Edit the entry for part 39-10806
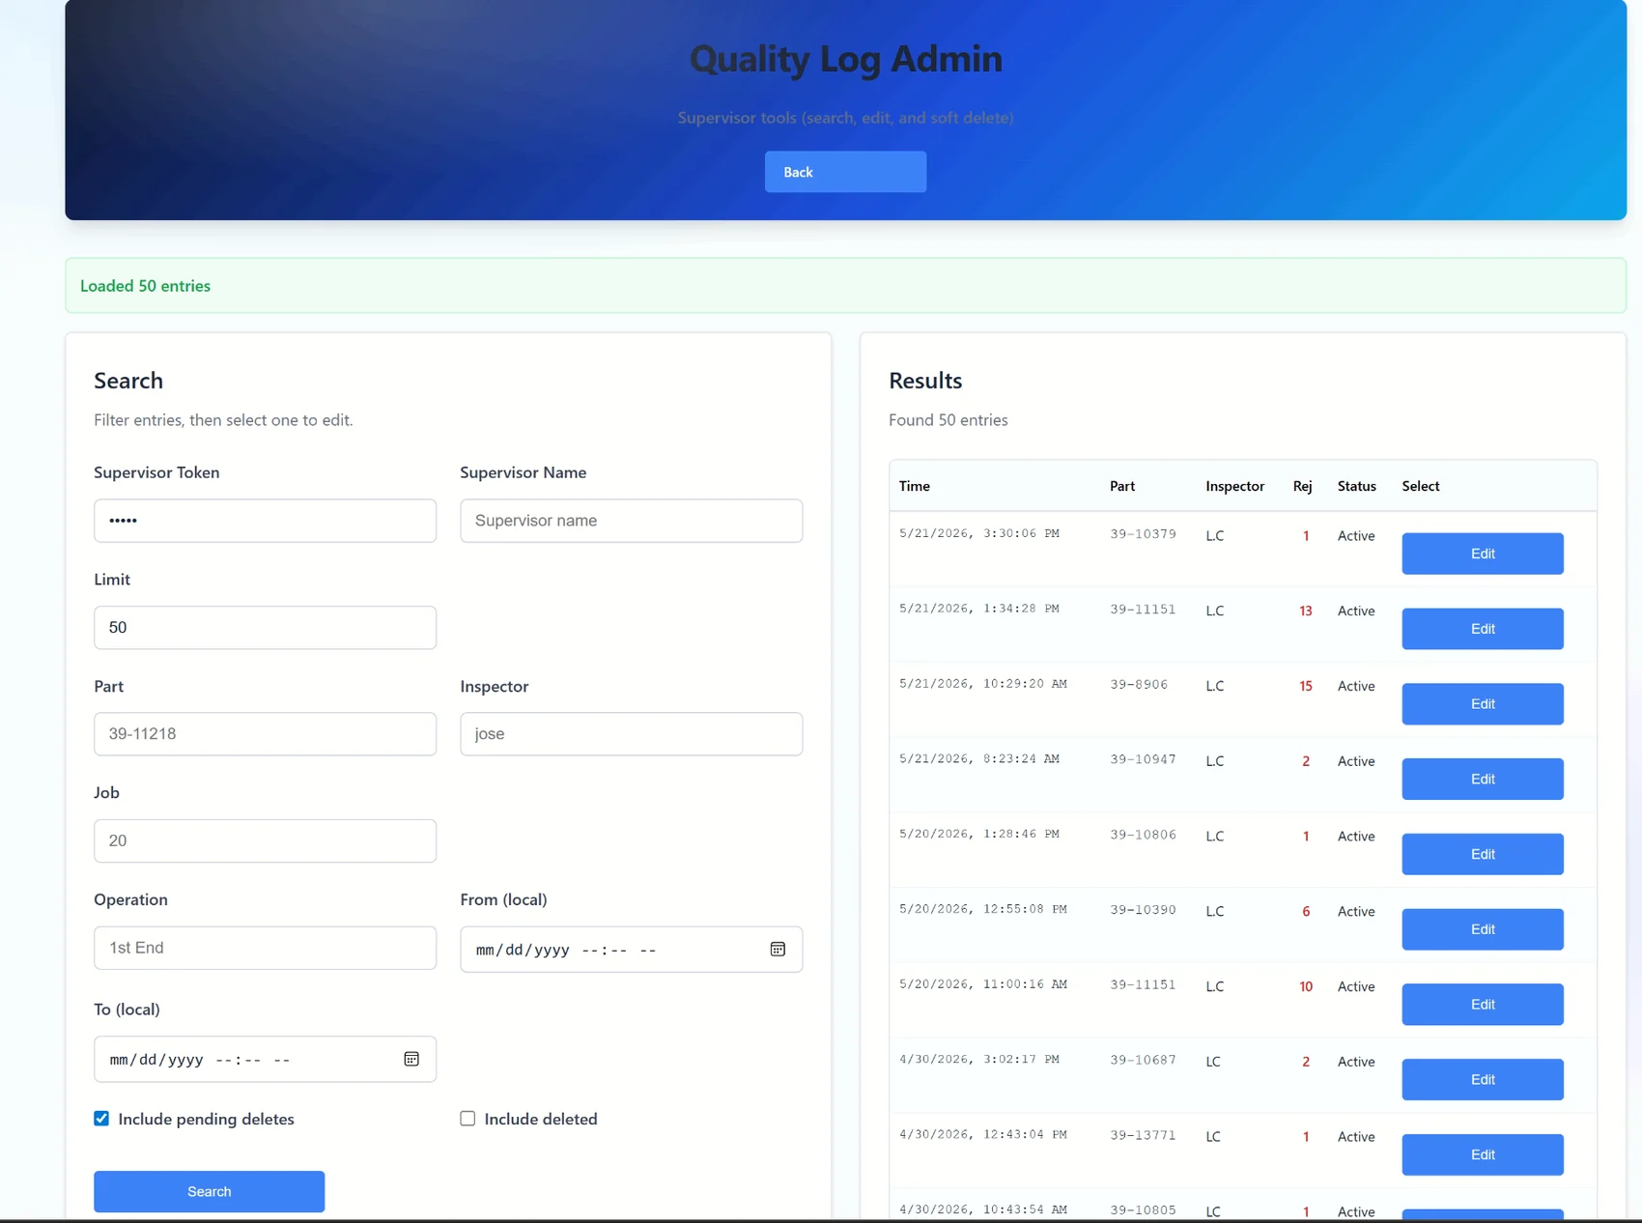1642x1223 pixels. tap(1483, 854)
